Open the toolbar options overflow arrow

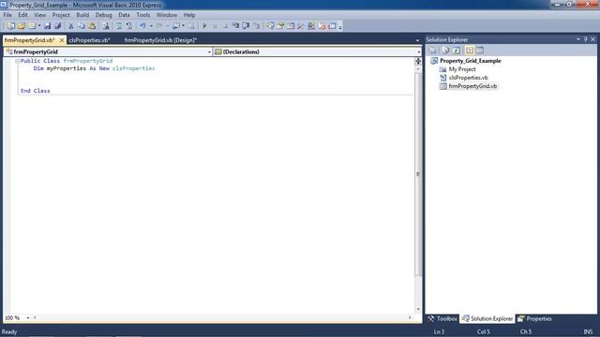pos(340,26)
